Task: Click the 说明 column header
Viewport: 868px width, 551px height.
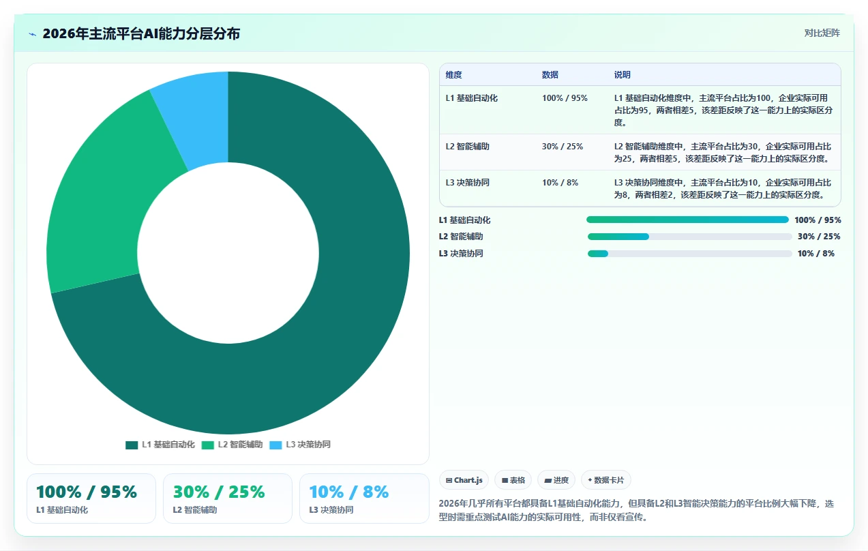Action: pyautogui.click(x=623, y=75)
